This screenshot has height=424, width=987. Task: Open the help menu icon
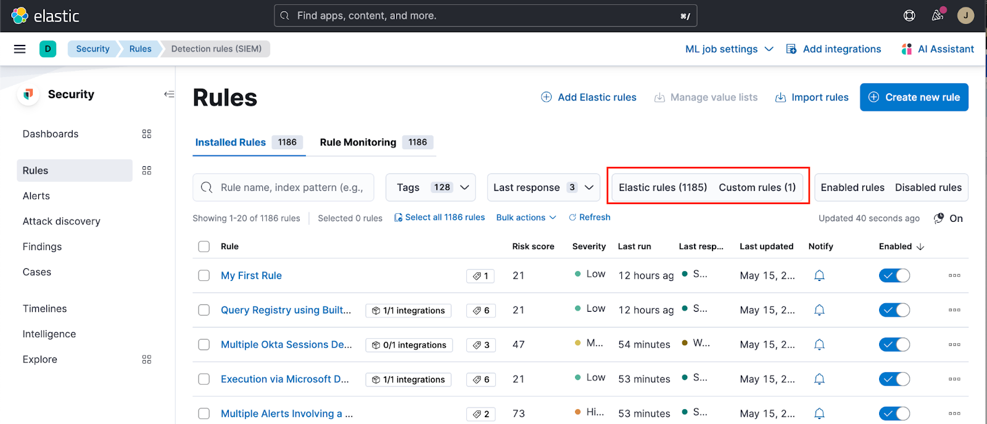click(909, 15)
